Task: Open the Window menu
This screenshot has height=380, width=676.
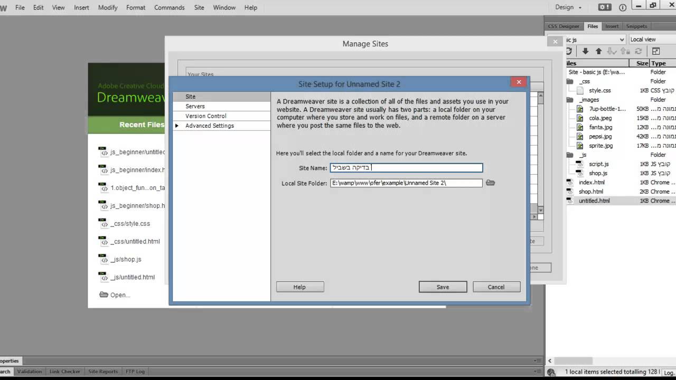Action: point(224,7)
